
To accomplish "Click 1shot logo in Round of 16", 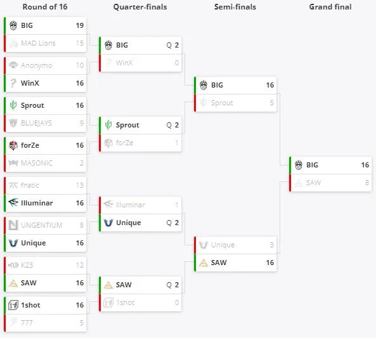I will 13,305.
